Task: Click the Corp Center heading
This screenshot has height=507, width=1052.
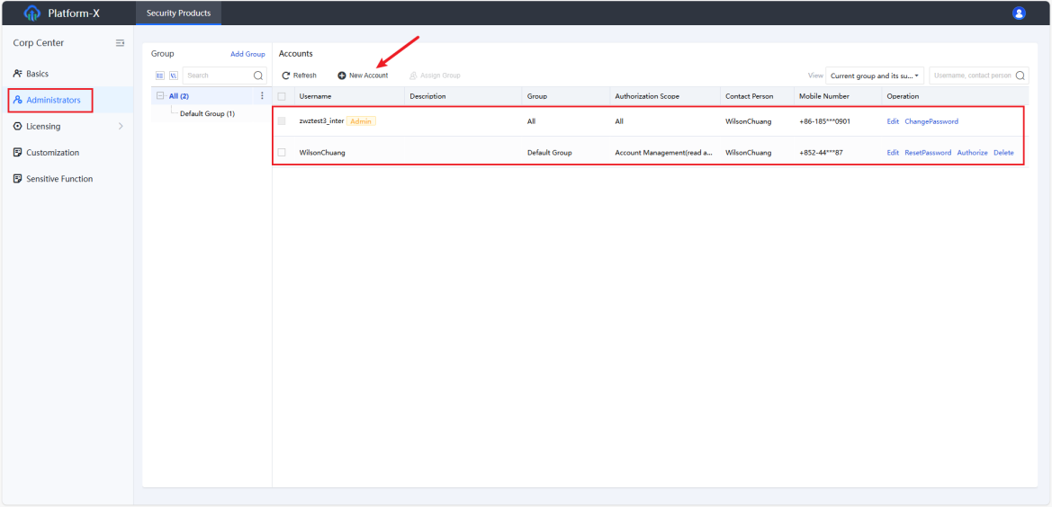Action: point(38,43)
